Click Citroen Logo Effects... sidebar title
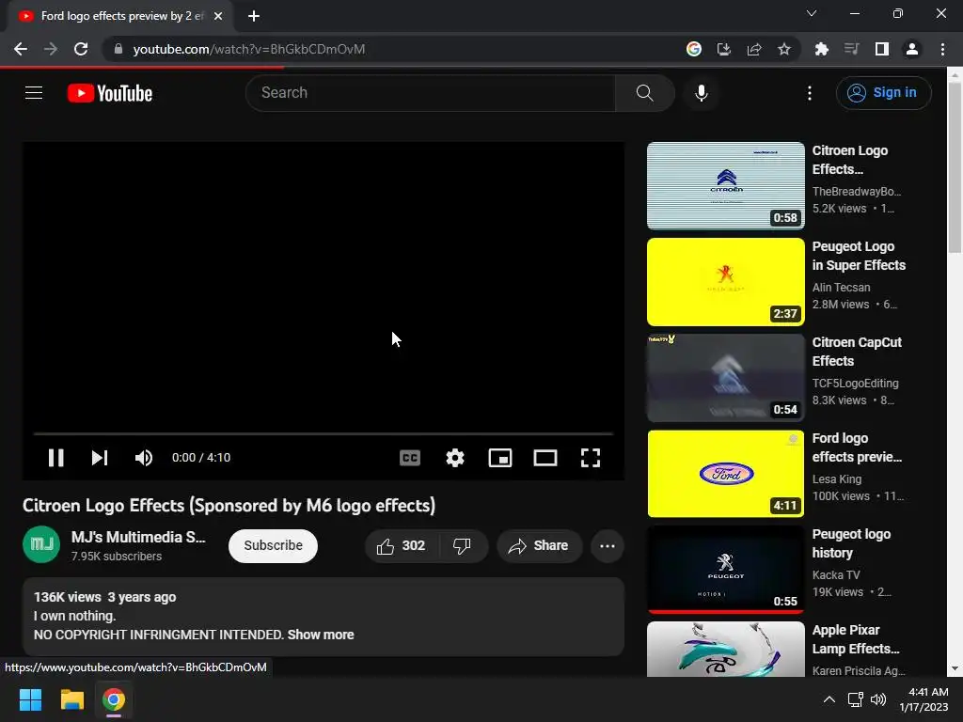The width and height of the screenshot is (963, 722). click(850, 160)
